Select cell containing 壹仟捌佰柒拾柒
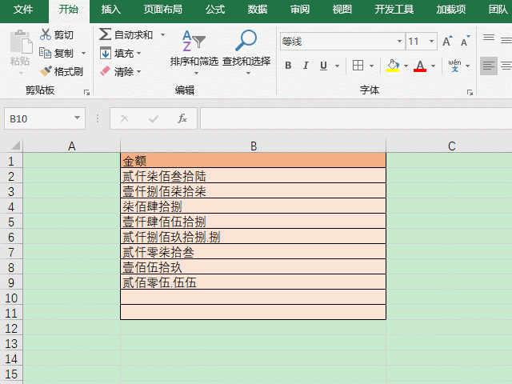Viewport: 512px width, 384px height. click(254, 190)
